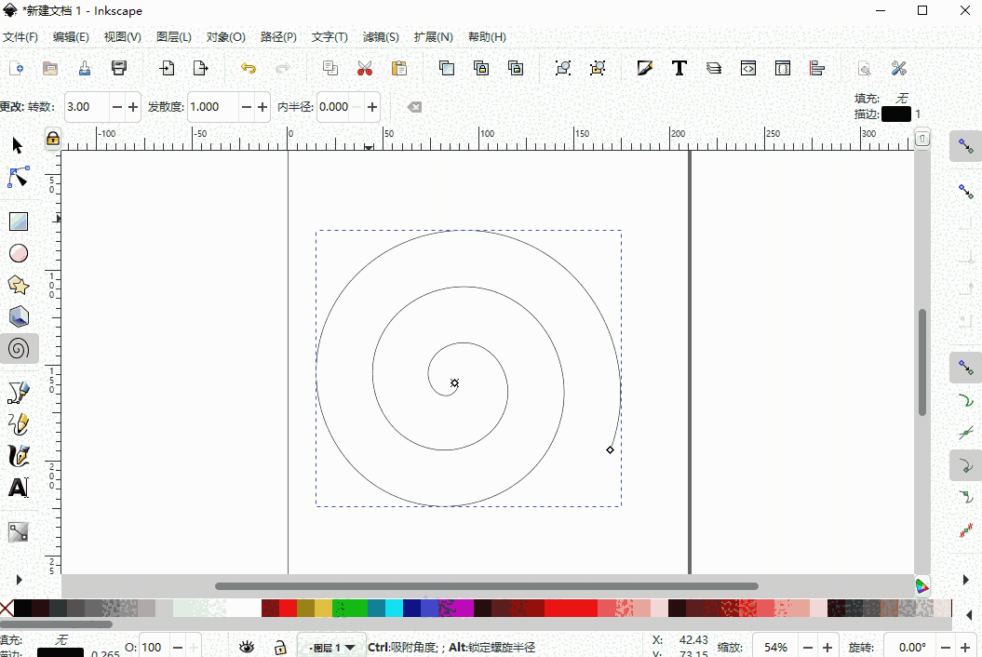Open the XML editor

coord(747,68)
